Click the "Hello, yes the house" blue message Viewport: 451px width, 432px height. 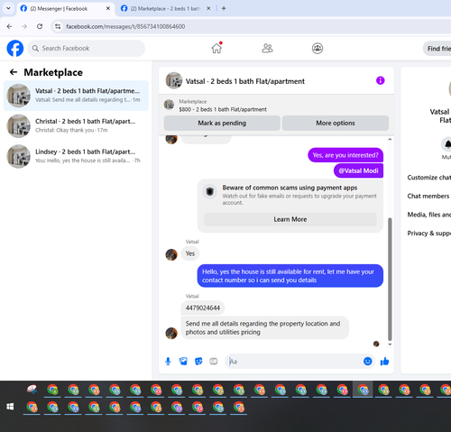click(290, 276)
